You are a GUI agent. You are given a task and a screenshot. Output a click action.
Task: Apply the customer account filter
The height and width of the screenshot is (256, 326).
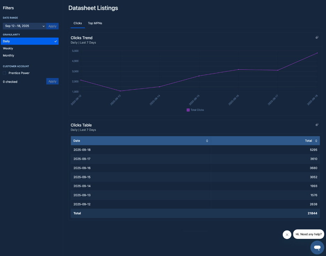point(52,81)
